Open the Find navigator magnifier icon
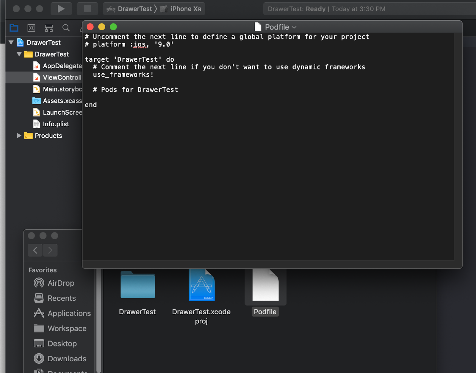This screenshot has height=373, width=476. tap(66, 28)
